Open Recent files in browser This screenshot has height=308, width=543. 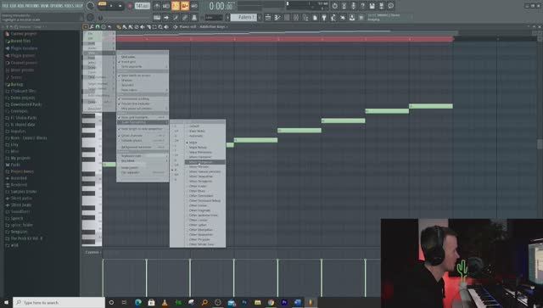tap(20, 41)
